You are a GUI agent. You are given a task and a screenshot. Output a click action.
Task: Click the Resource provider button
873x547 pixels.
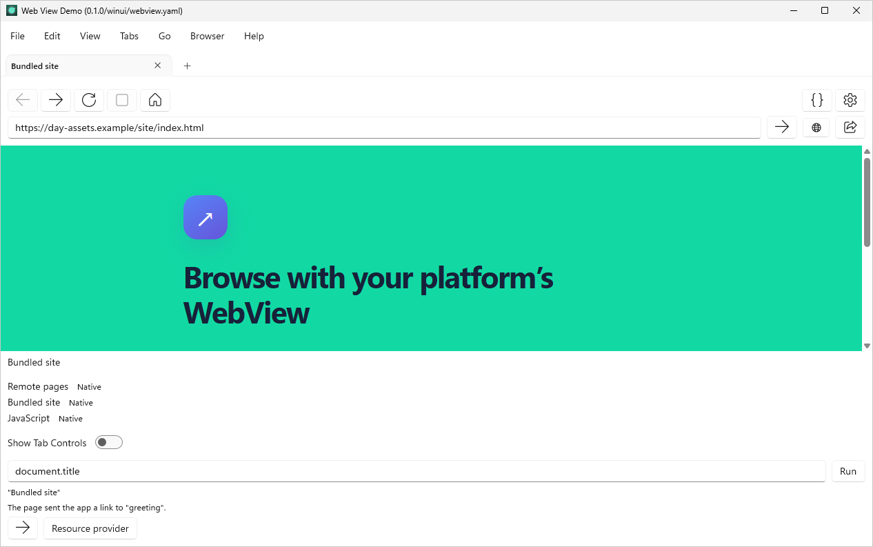(x=90, y=528)
